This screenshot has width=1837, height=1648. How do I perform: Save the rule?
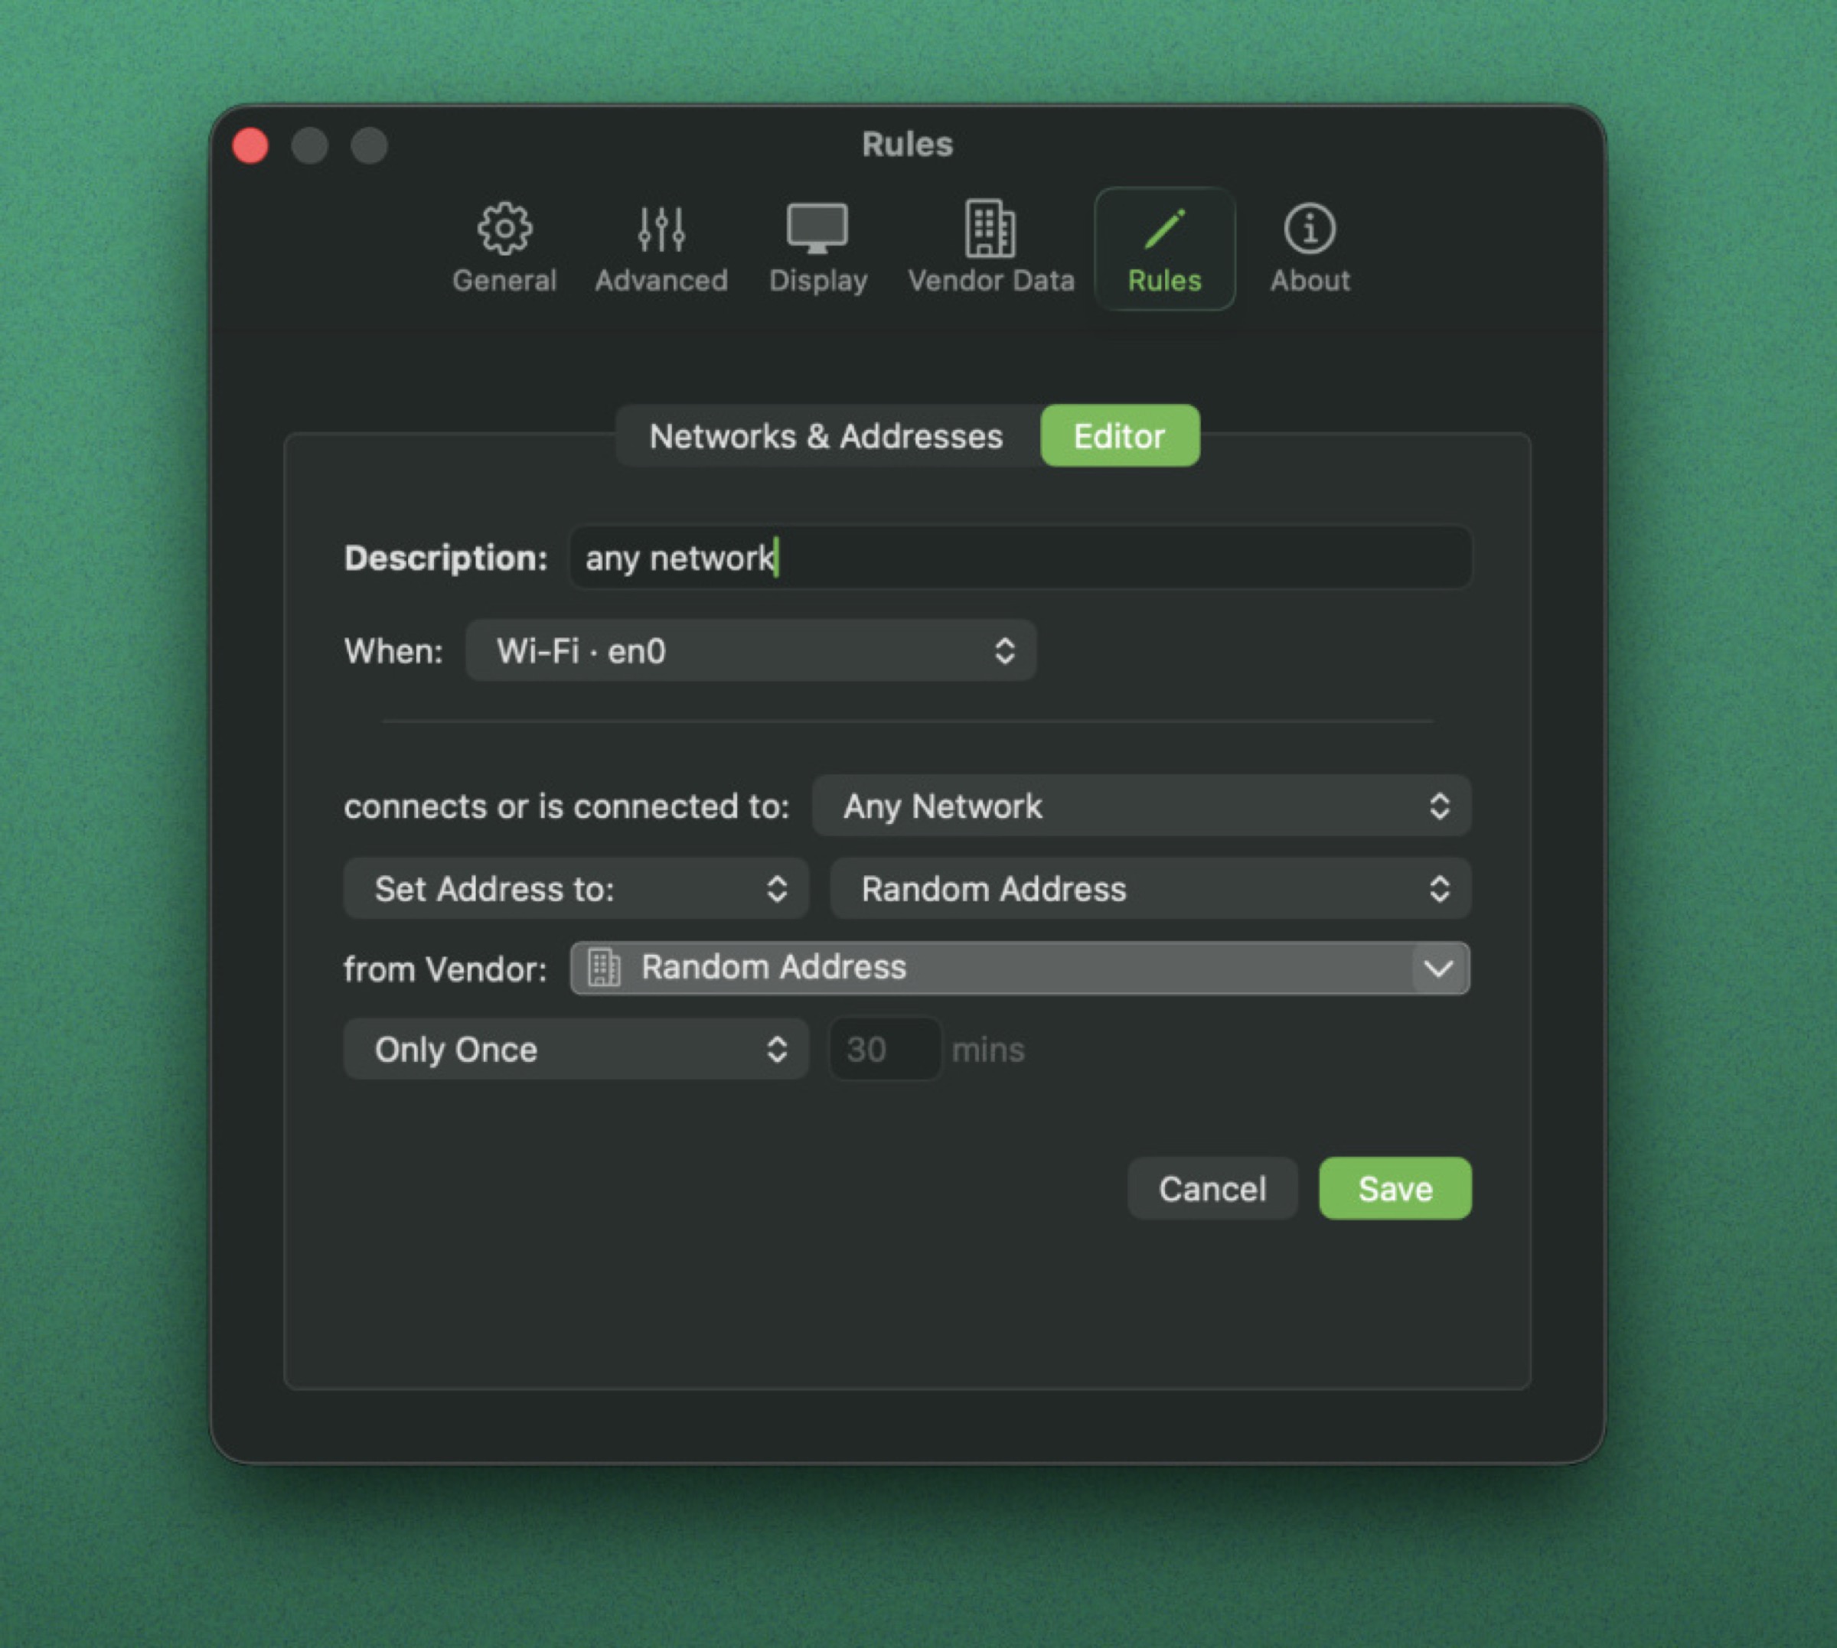coord(1395,1189)
